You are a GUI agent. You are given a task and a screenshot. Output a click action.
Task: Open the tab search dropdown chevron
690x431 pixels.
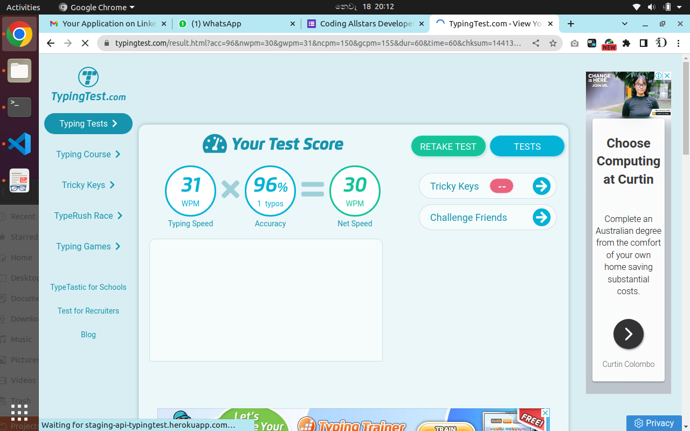[625, 24]
